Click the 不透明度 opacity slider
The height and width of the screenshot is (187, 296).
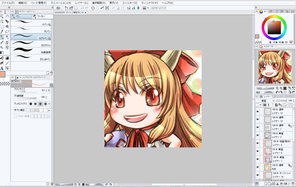pos(27,98)
